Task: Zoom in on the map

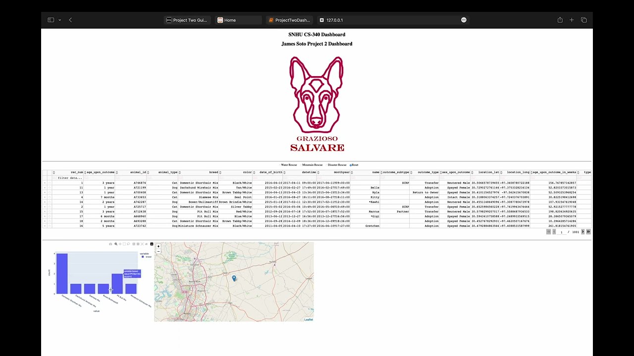Action: (158, 246)
